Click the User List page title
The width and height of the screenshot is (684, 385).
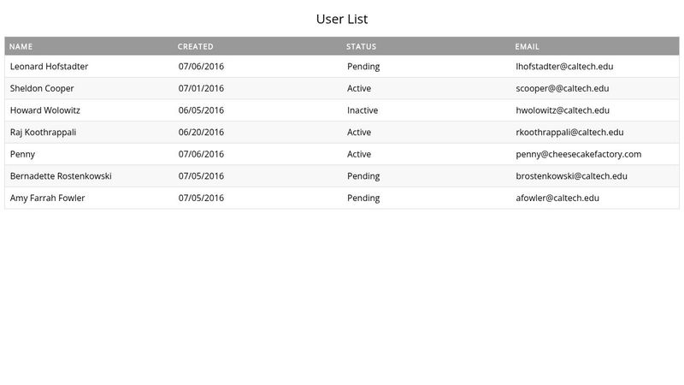(342, 19)
